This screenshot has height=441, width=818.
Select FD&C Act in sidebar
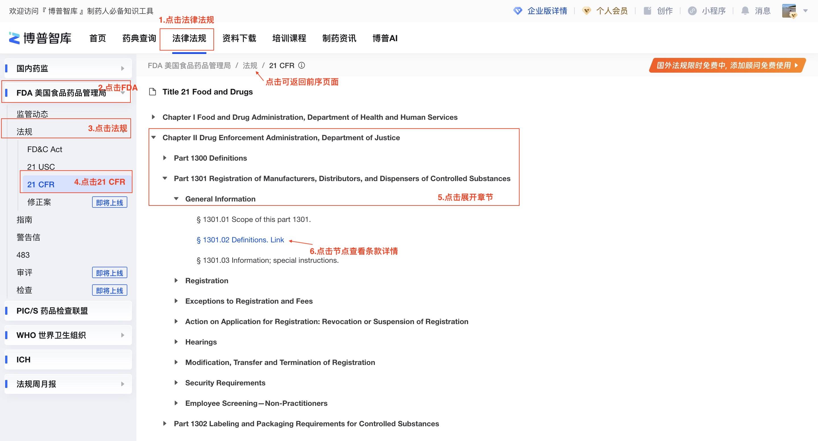(x=44, y=149)
